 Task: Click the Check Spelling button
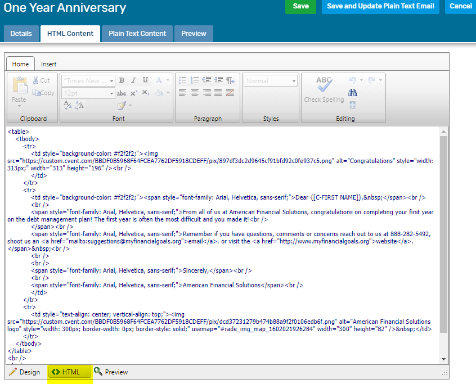[324, 89]
